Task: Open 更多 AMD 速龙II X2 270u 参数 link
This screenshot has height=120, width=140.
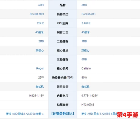Action: pyautogui.click(x=25, y=114)
